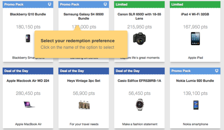Click the Promo Pack header above Nokia Lumia

point(195,71)
